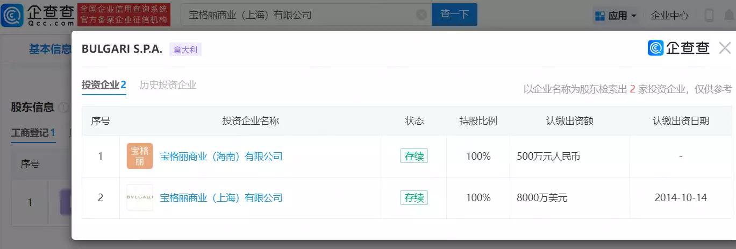Viewport: 736px width, 249px height.
Task: Click the 意大利 country tag
Action: click(185, 49)
